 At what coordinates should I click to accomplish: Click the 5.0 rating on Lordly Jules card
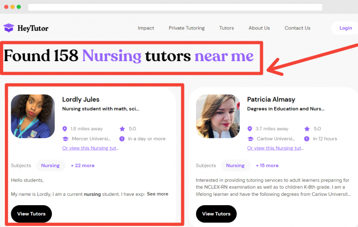tap(132, 129)
